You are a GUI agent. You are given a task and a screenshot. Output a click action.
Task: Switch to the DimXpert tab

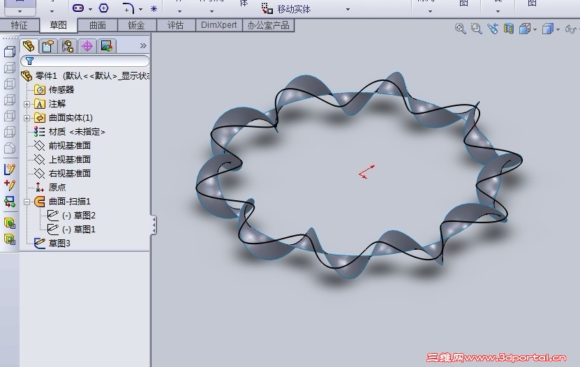coord(218,25)
